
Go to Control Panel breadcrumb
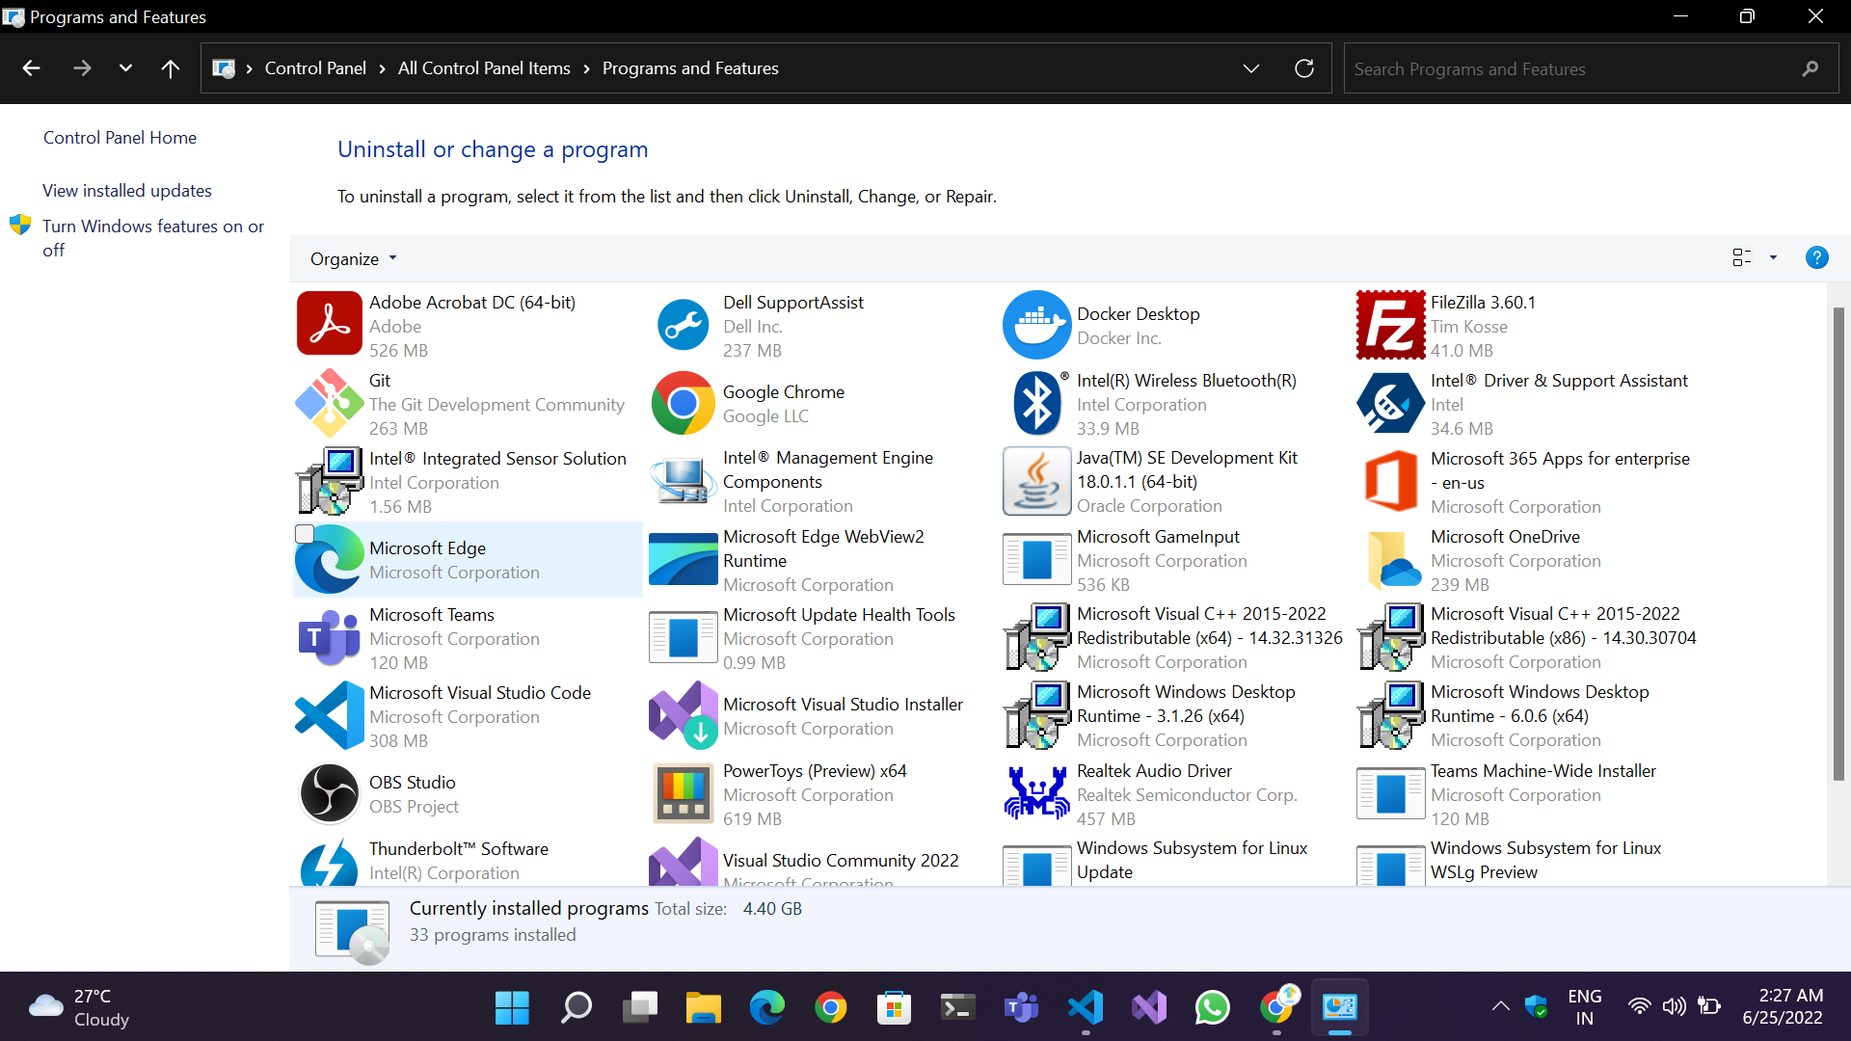pyautogui.click(x=315, y=68)
